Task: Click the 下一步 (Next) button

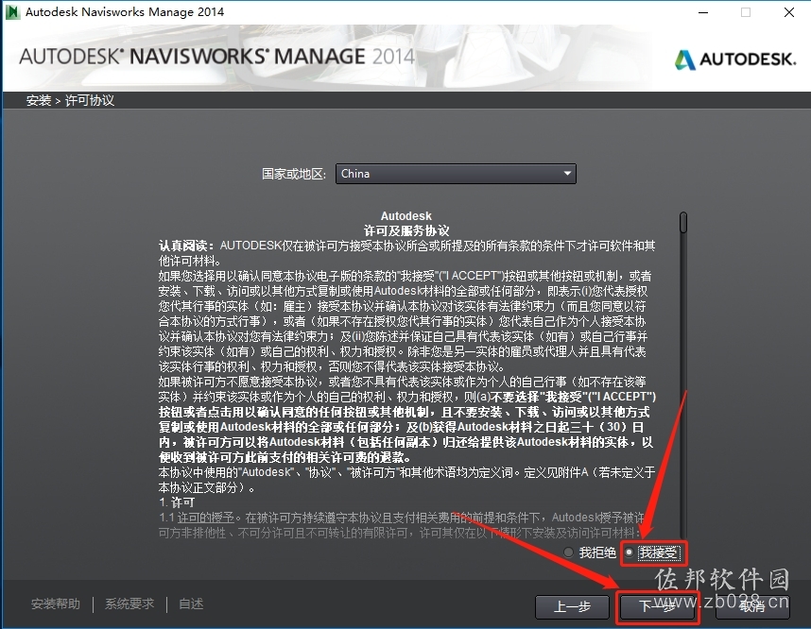Action: [x=657, y=606]
